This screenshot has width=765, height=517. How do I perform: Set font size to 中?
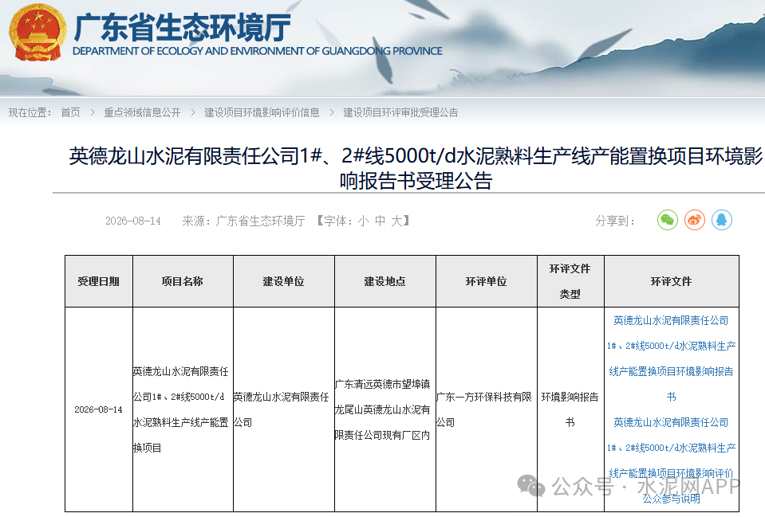tap(380, 221)
